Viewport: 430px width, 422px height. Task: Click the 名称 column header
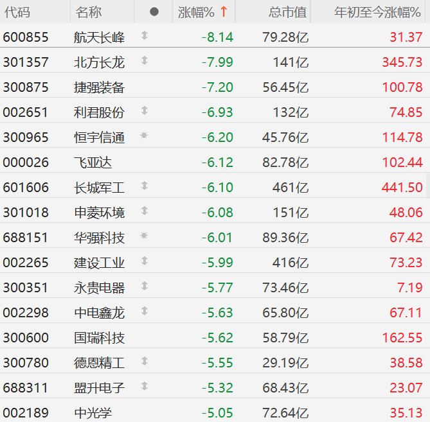[88, 12]
